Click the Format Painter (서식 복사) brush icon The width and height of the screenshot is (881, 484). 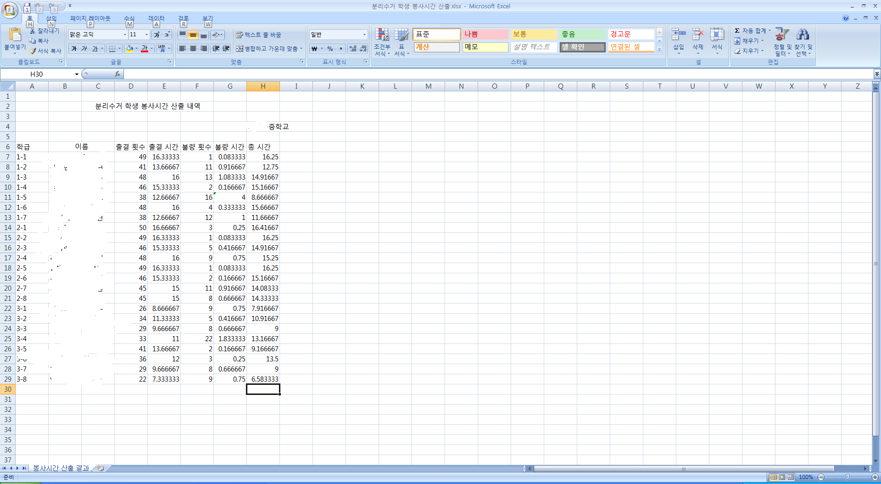tap(33, 51)
